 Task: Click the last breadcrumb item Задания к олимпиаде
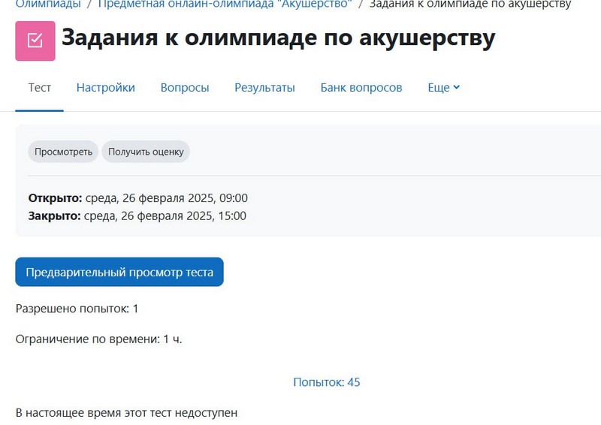(x=470, y=5)
